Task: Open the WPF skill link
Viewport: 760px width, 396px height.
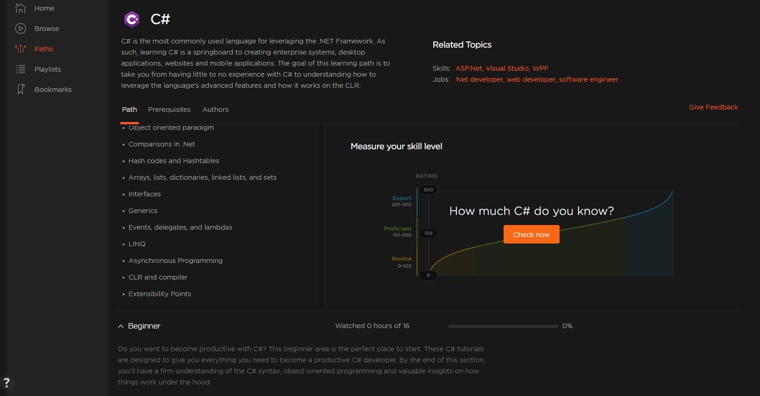Action: pyautogui.click(x=540, y=68)
